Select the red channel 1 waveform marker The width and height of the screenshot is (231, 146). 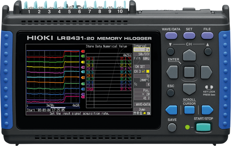click(83, 51)
